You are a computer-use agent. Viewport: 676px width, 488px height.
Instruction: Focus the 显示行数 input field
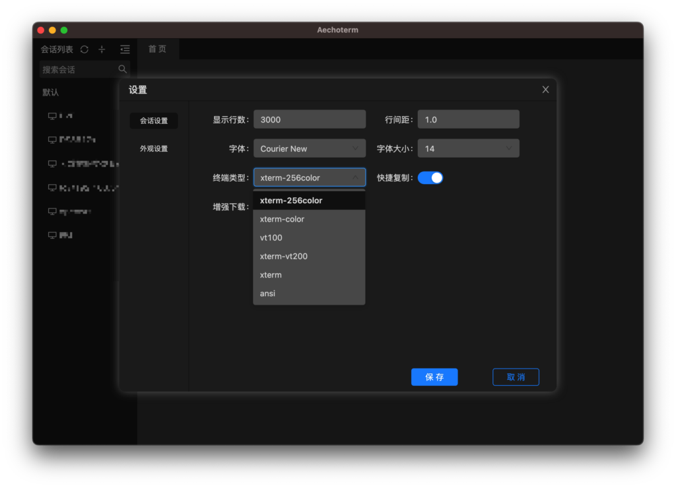pyautogui.click(x=310, y=119)
